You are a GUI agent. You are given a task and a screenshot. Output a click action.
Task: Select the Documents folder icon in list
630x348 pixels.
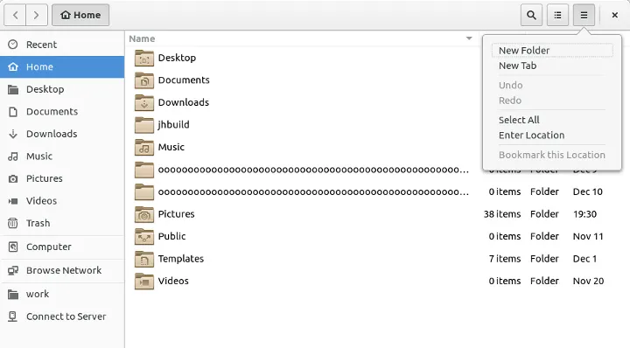pos(144,80)
